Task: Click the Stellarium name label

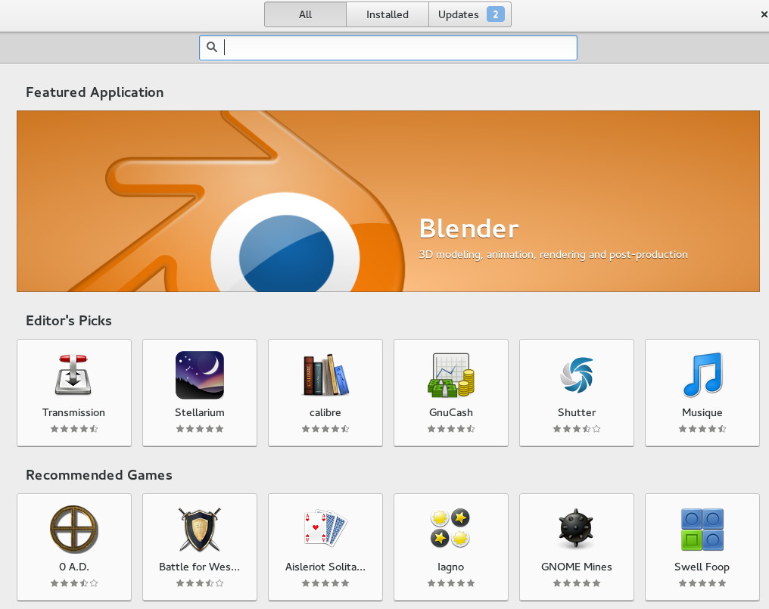Action: click(x=200, y=412)
